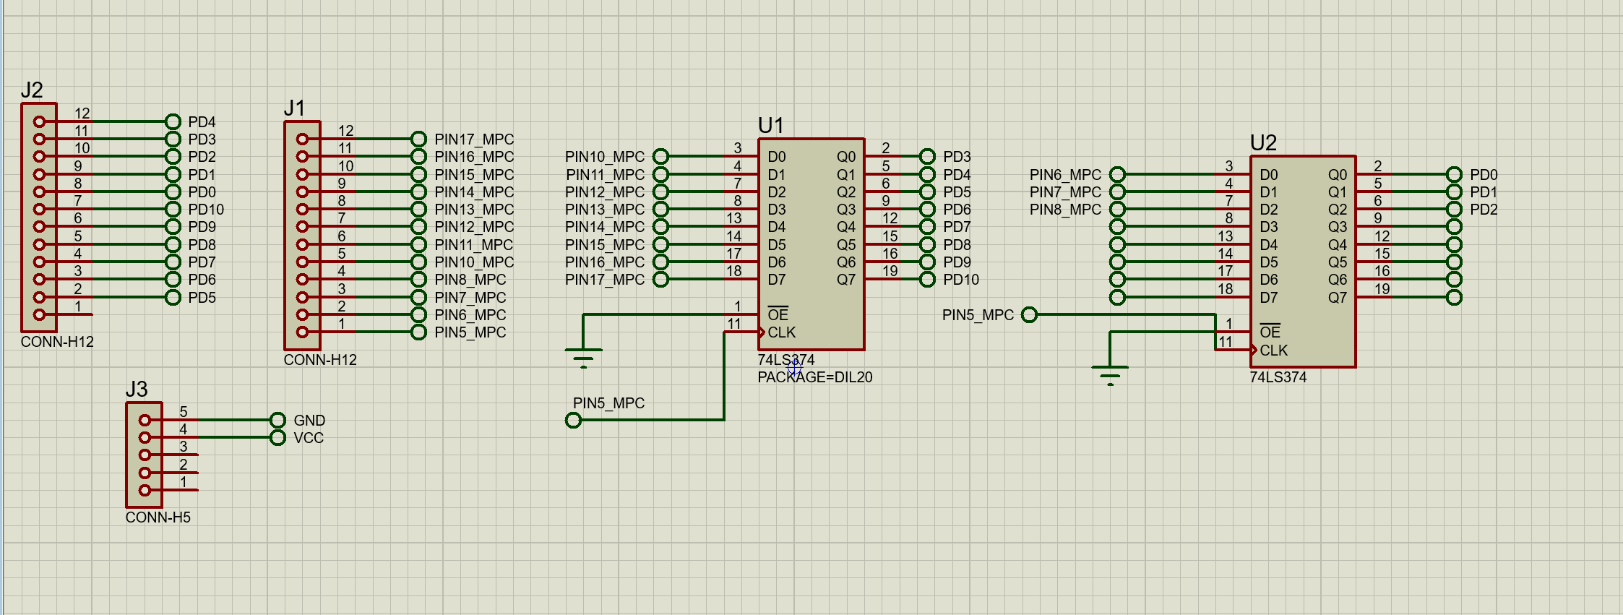Select the 'U2' reference label
Screen dimensions: 1623x615
tap(1263, 142)
